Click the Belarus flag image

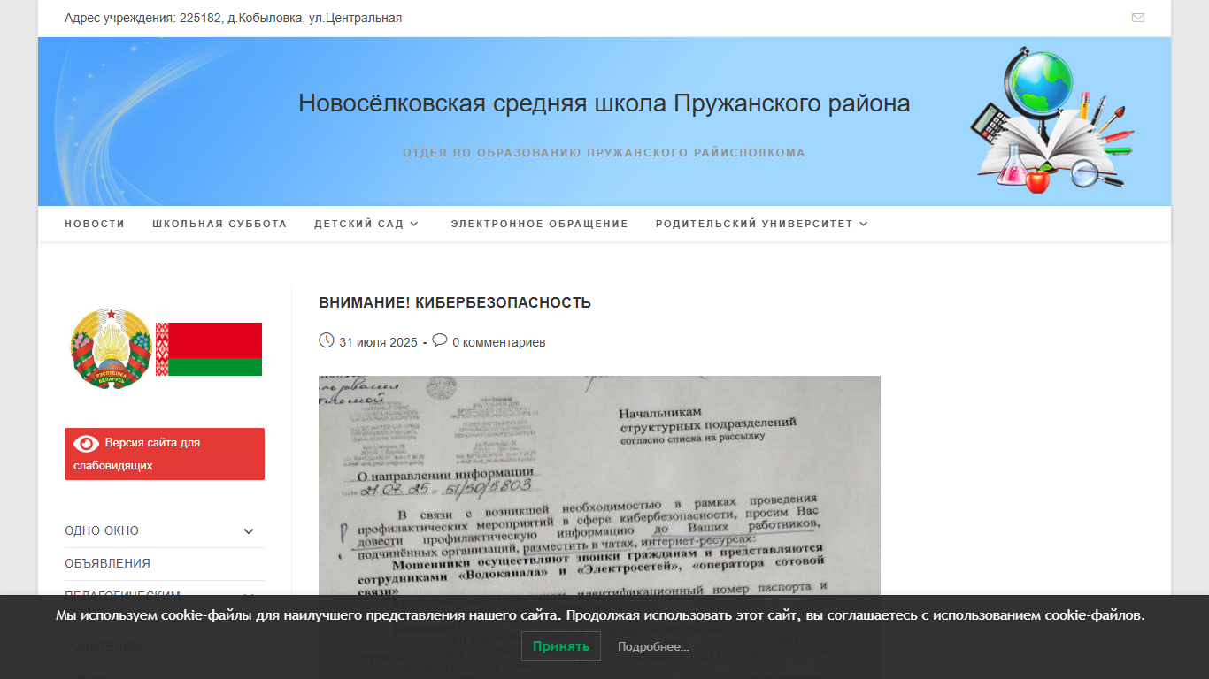(209, 349)
